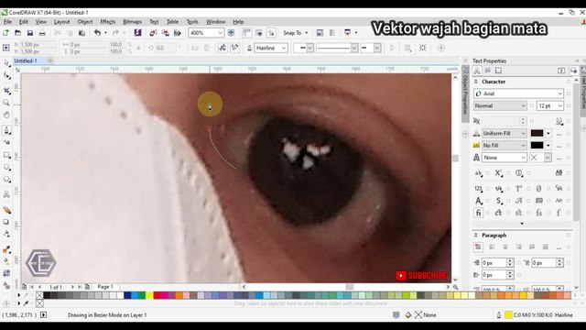Click the Import icon in the toolbar

click(153, 33)
